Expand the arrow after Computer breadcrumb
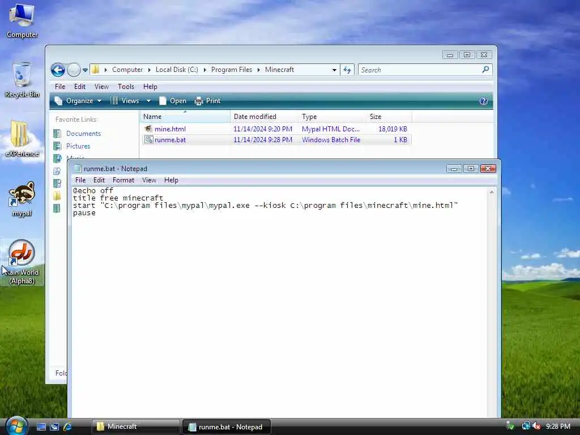The height and width of the screenshot is (435, 580). pyautogui.click(x=150, y=70)
